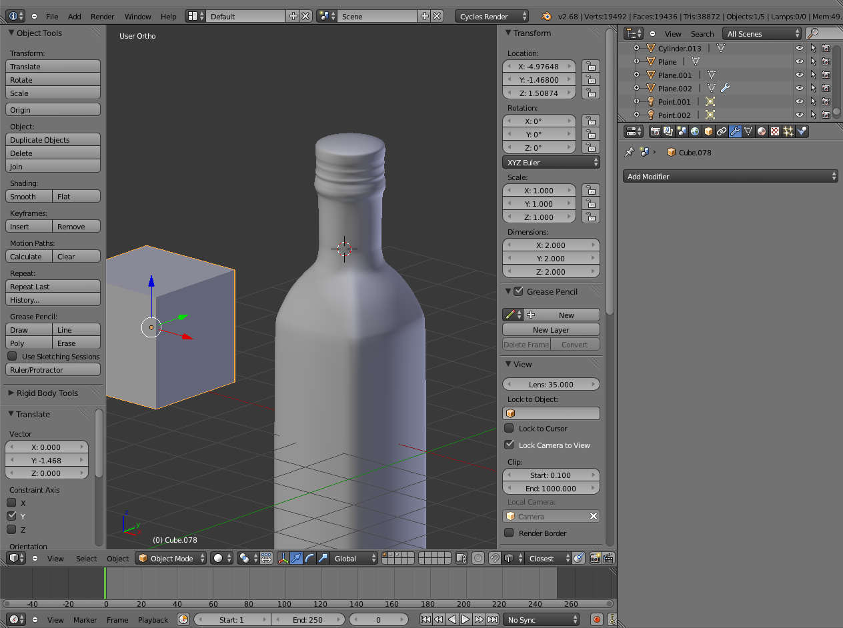Enable Use Sketching Sessions checkbox
843x628 pixels.
click(12, 357)
